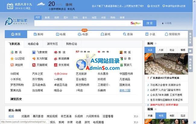The width and height of the screenshot is (196, 124).
Task: Click the cloudy weather icon
Action: pyautogui.click(x=41, y=4)
